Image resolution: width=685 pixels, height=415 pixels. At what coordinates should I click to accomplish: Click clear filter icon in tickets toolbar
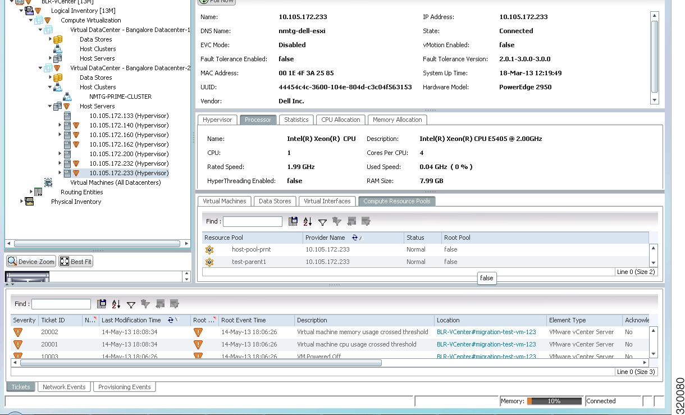click(145, 304)
